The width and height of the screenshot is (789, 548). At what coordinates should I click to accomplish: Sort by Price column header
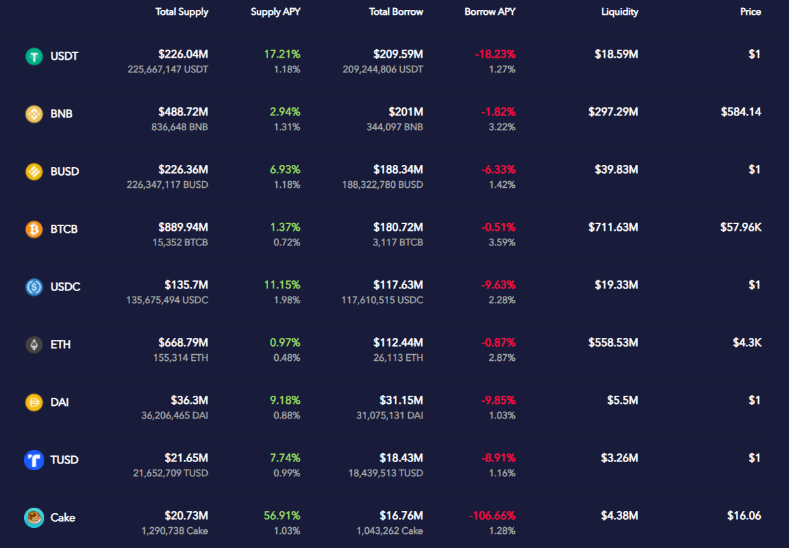point(750,11)
